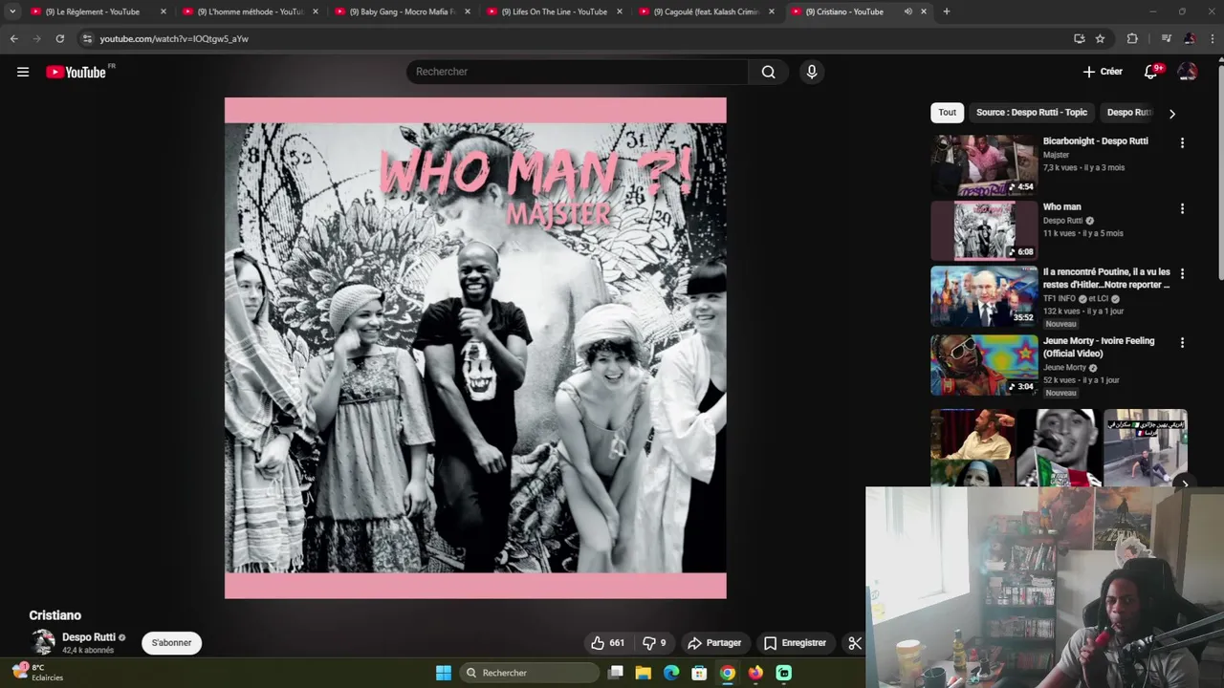Open Despo Rutti channel name link
This screenshot has height=688, width=1224.
[89, 637]
